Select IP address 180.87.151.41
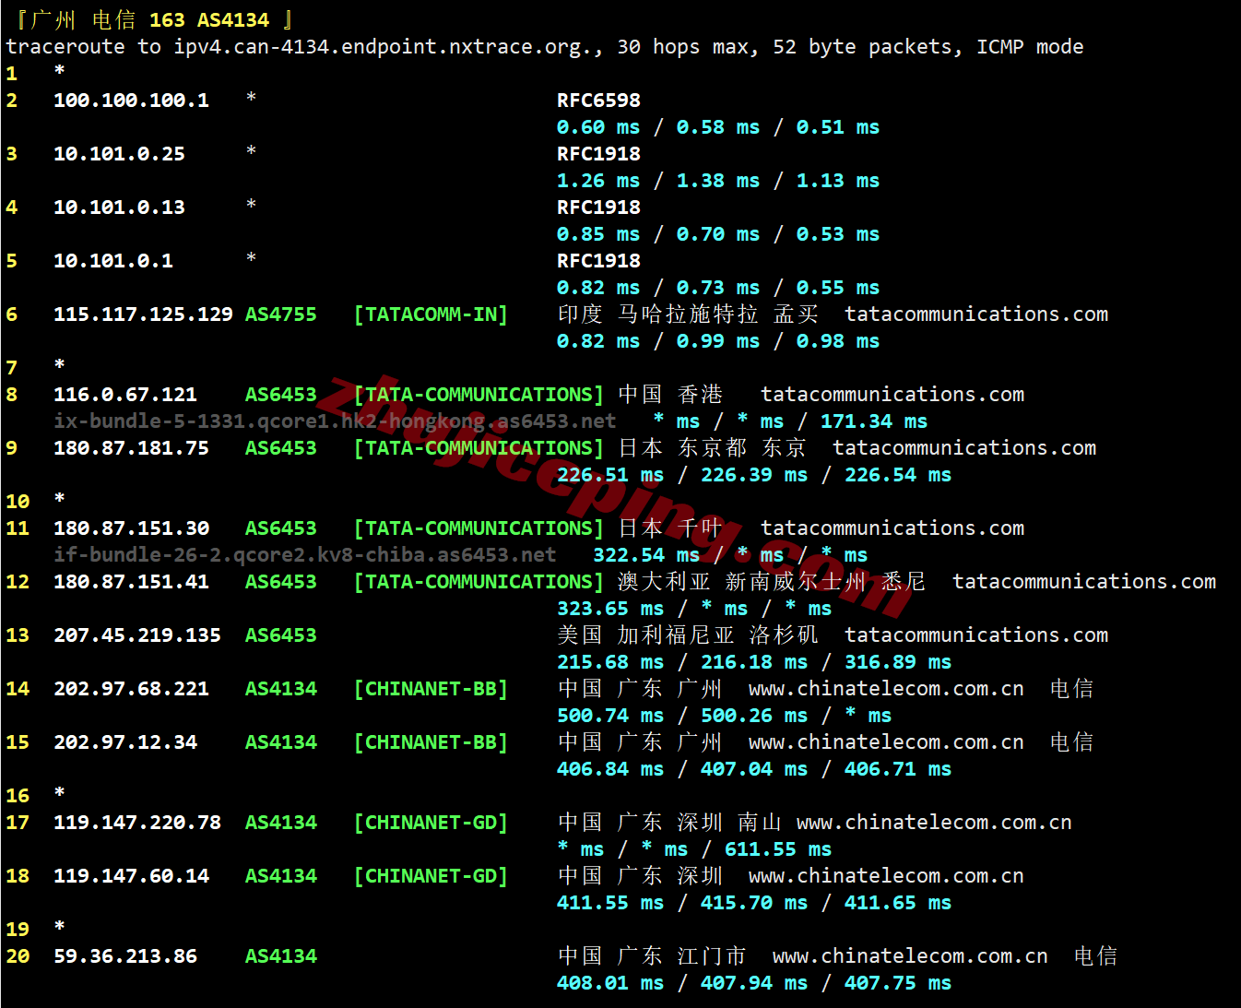The width and height of the screenshot is (1241, 1008). click(131, 582)
